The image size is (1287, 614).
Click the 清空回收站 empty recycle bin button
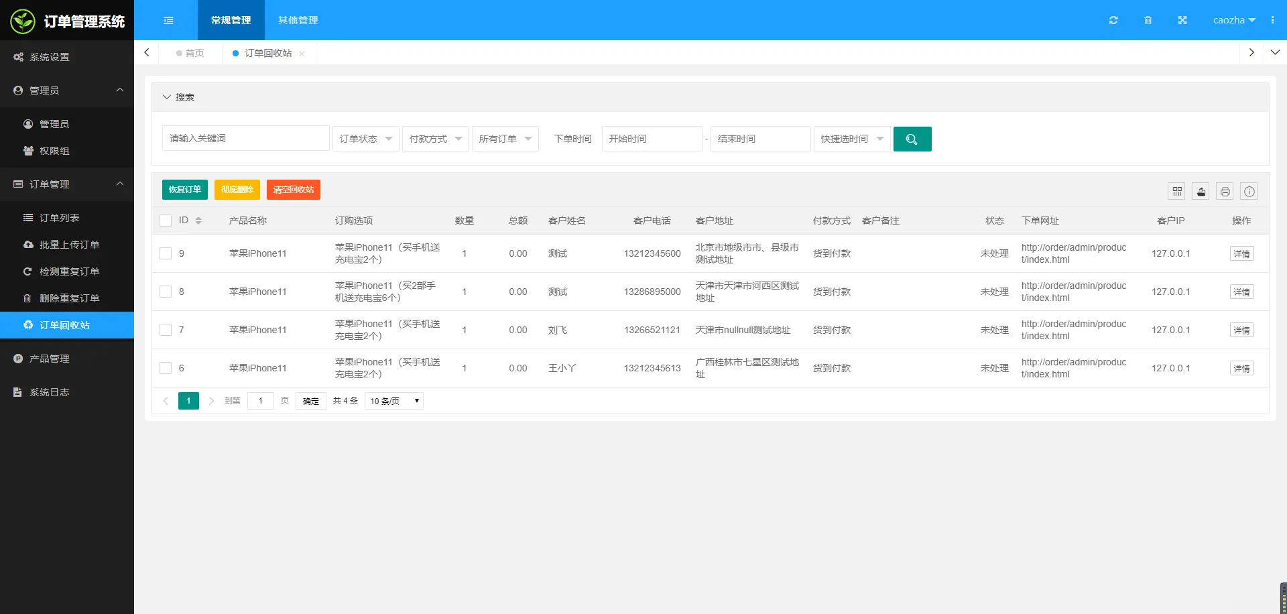293,190
